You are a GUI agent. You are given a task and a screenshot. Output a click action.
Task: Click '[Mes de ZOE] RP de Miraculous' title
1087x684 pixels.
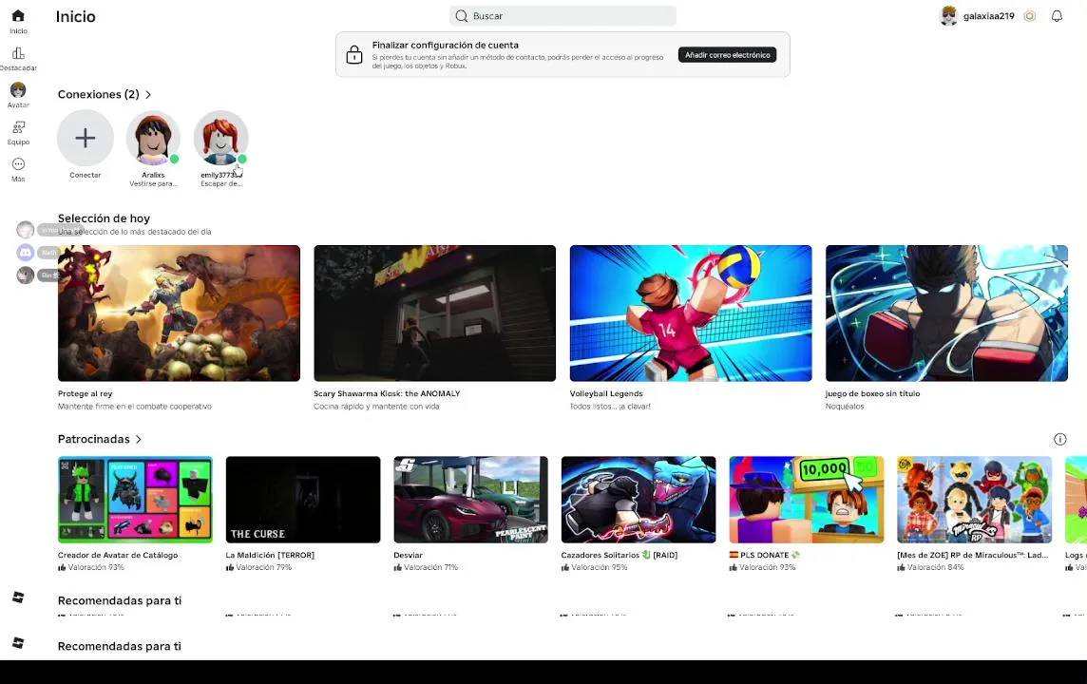973,555
